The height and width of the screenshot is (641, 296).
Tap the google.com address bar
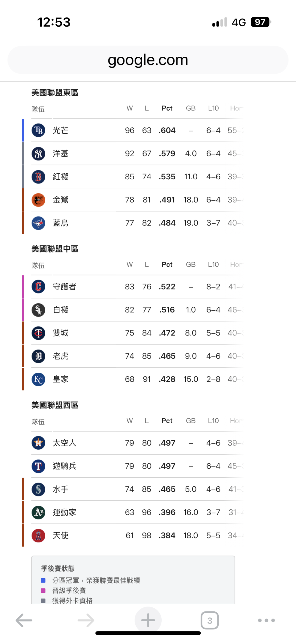(148, 60)
